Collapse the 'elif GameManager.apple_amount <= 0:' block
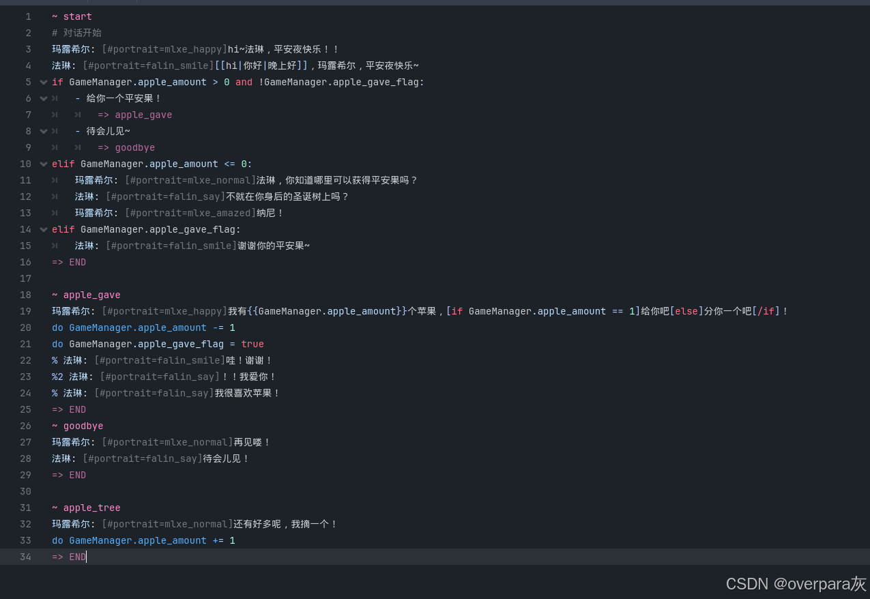Screen dimensions: 870x599 coord(44,164)
